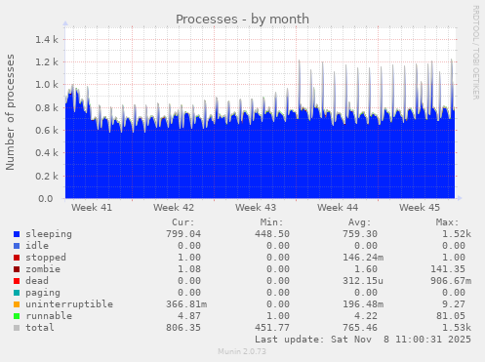
Task: Click total minimum value 451.77
Action: point(272,328)
